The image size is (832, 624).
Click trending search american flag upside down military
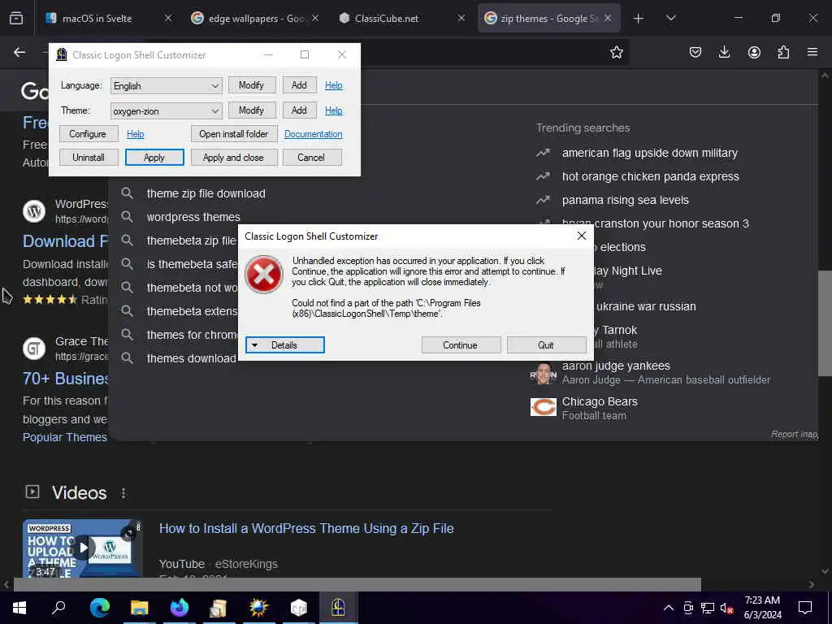point(650,153)
